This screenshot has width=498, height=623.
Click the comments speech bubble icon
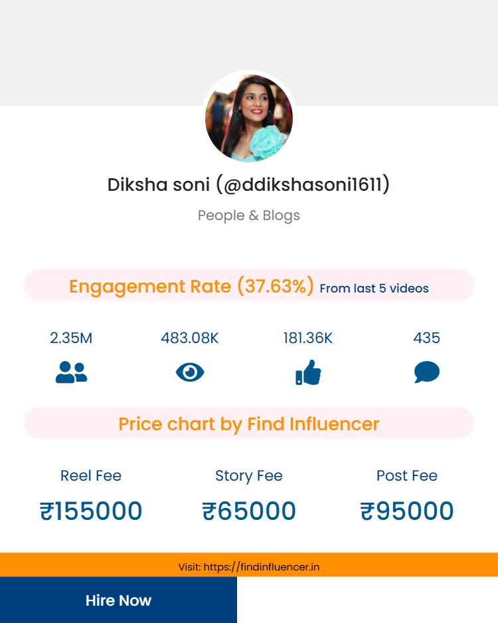[x=426, y=372]
